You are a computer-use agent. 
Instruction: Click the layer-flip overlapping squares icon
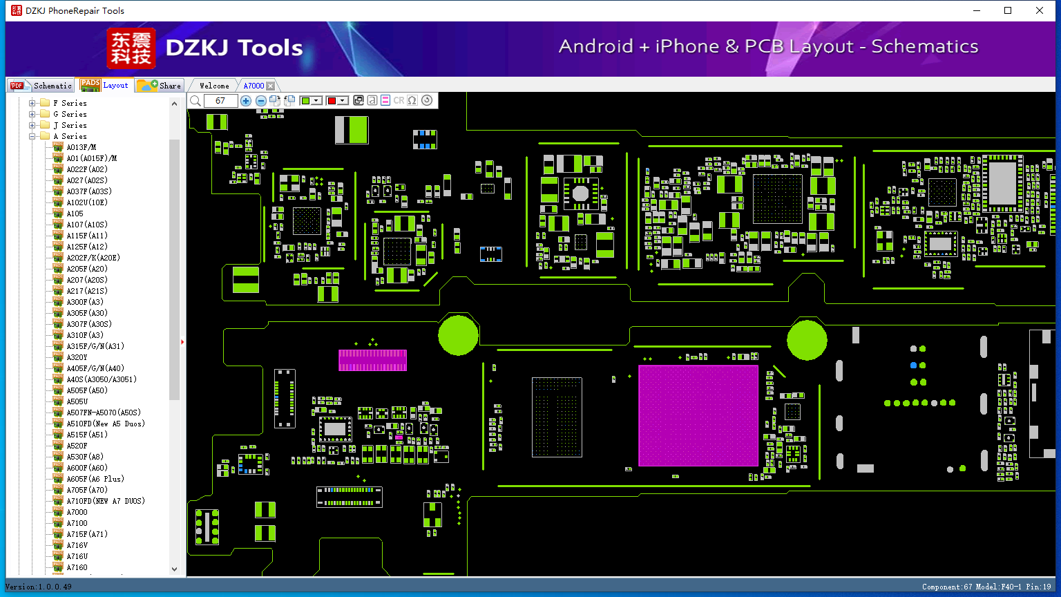tap(359, 101)
